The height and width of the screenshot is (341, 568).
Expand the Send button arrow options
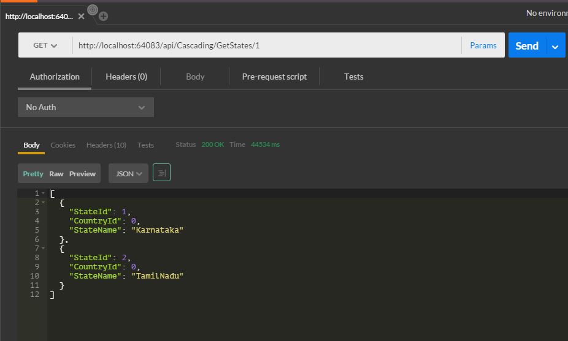(x=556, y=46)
